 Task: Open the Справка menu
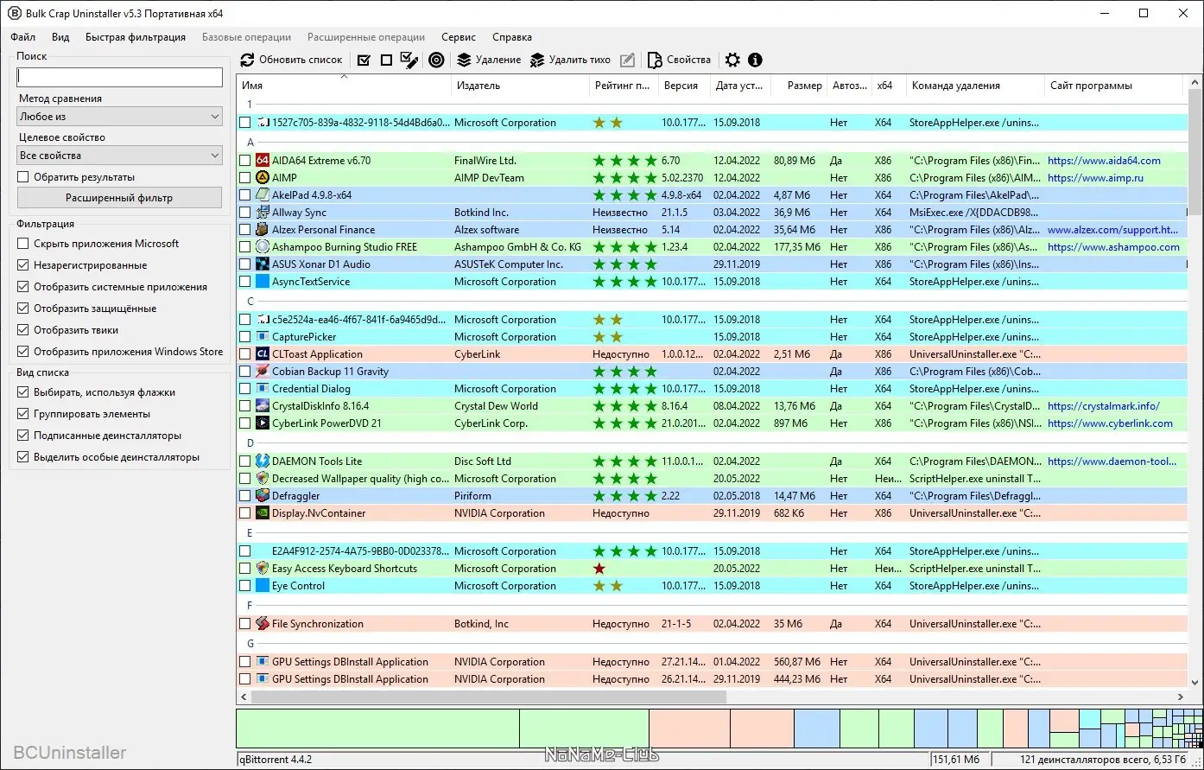512,37
